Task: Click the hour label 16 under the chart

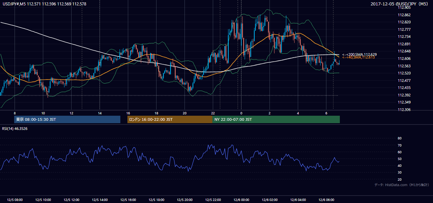Action: coord(128,113)
